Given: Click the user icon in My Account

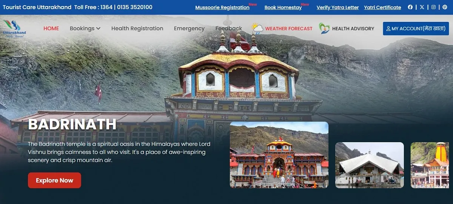Looking at the screenshot, I should [388, 29].
